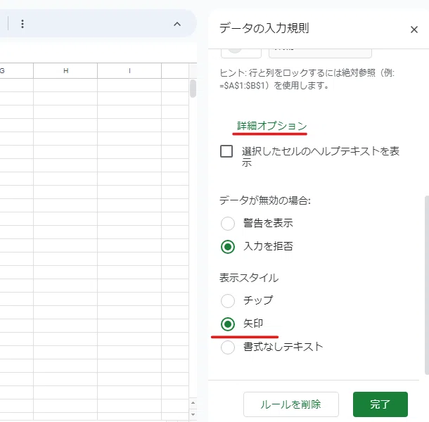The image size is (429, 422).
Task: Open the three-dot more options menu
Action: 23,24
